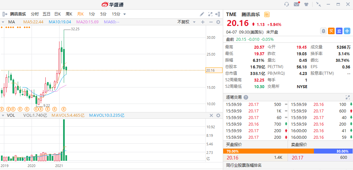
Task: Switch to the 周K chart tab
Action: pos(69,14)
